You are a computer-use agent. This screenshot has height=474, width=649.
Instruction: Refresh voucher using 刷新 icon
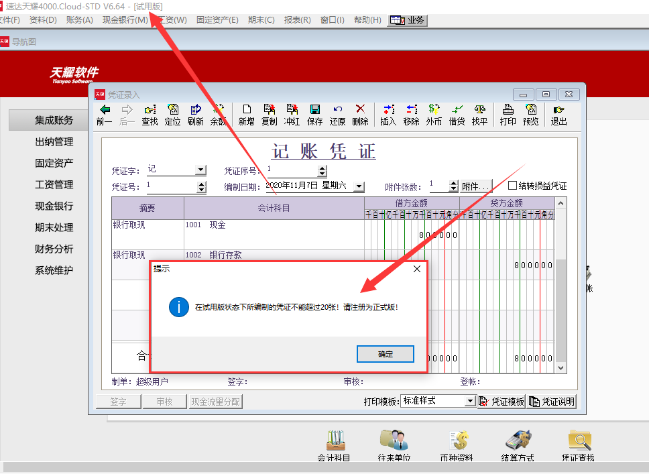(195, 115)
